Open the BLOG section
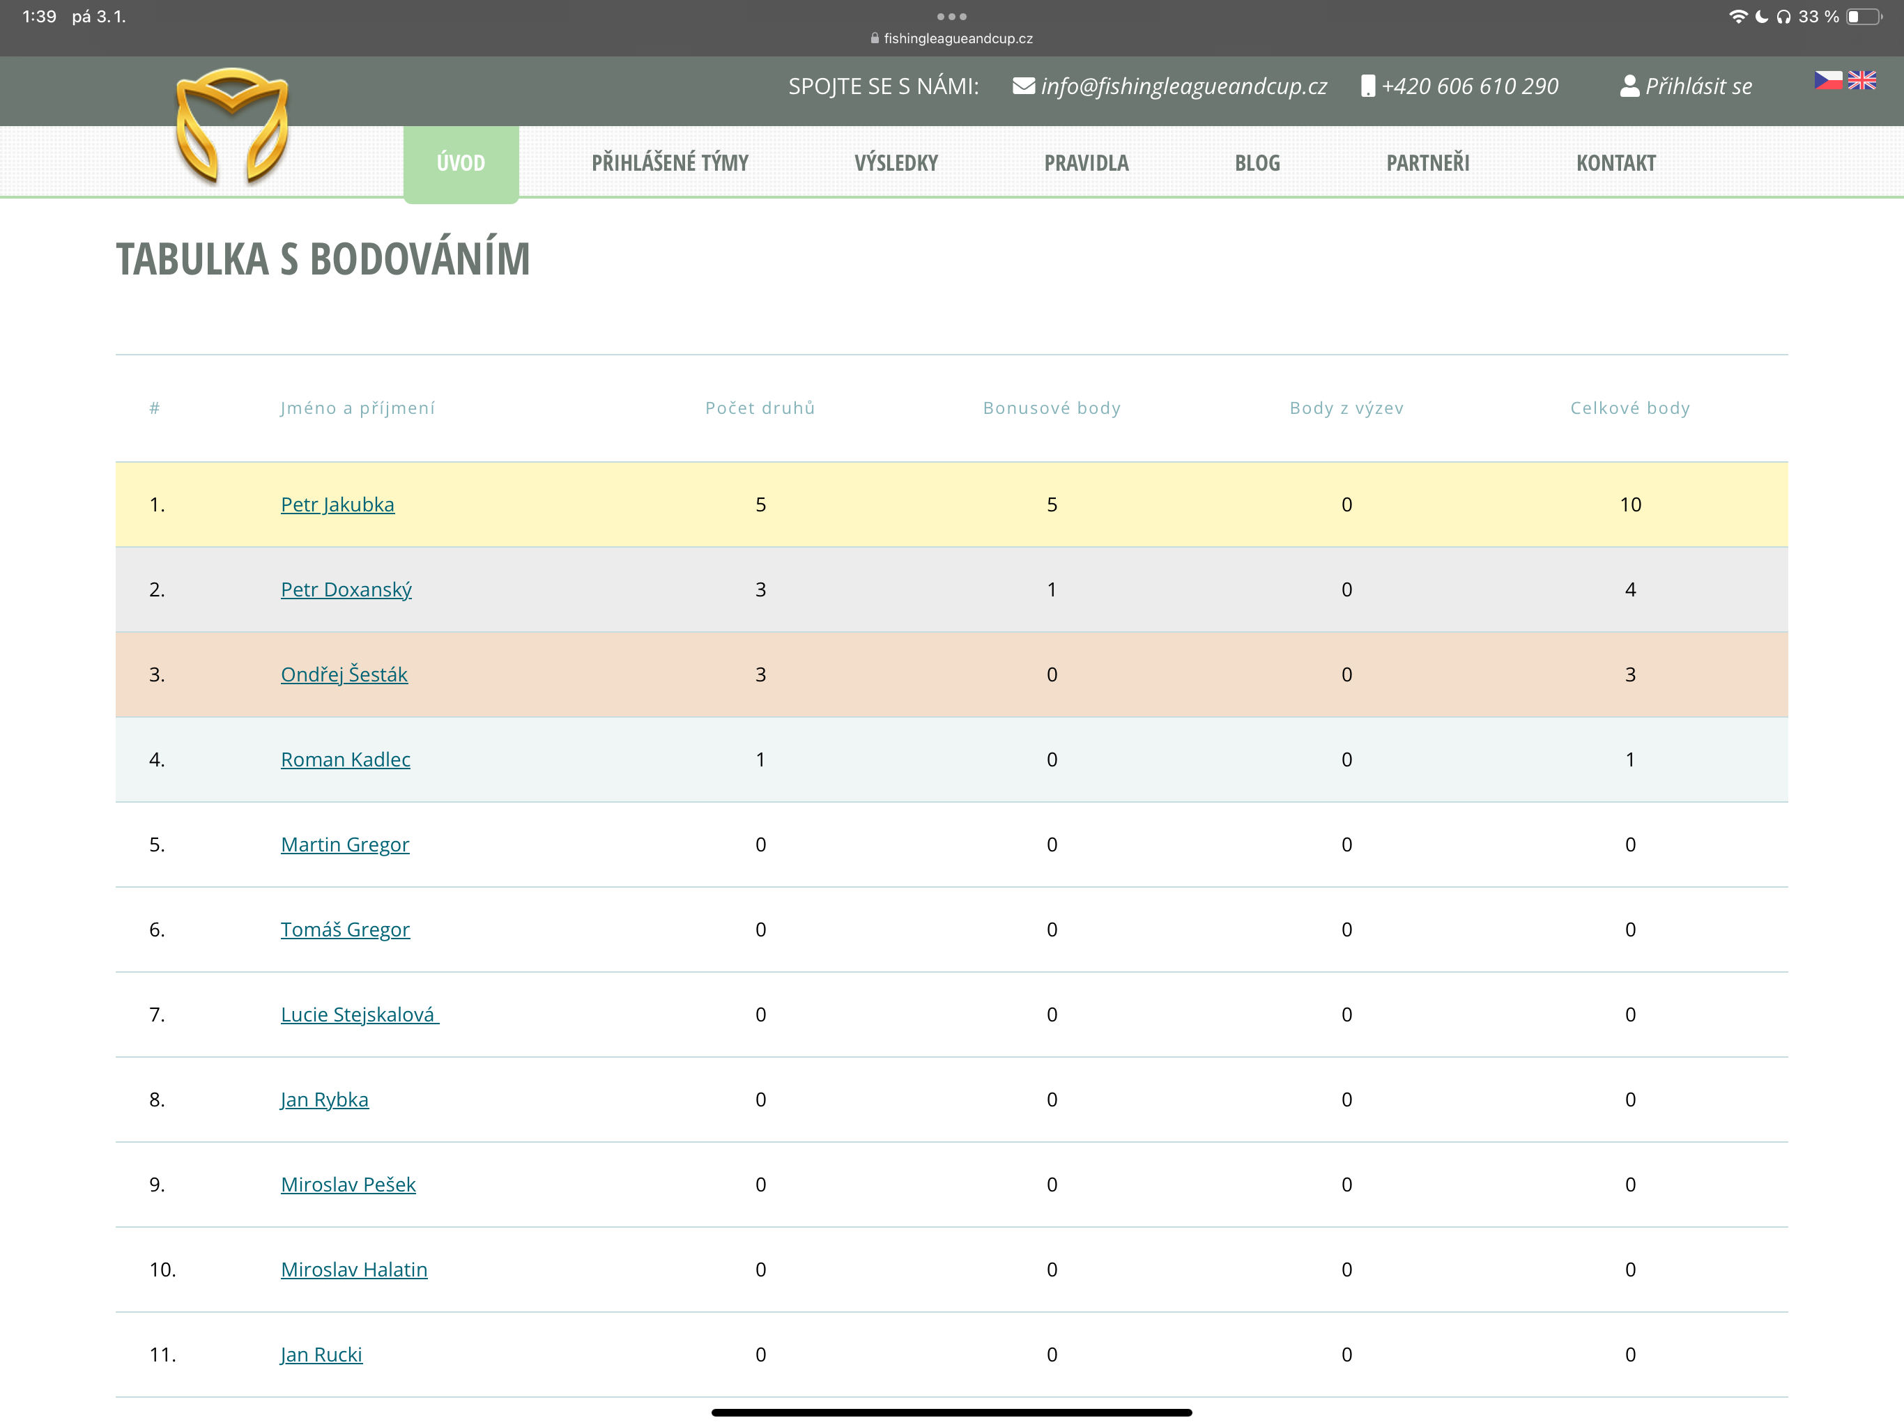Image resolution: width=1904 pixels, height=1427 pixels. [x=1257, y=162]
